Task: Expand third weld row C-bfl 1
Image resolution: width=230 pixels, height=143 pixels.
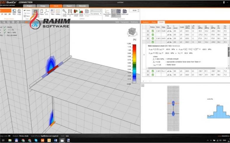Action: [148, 38]
